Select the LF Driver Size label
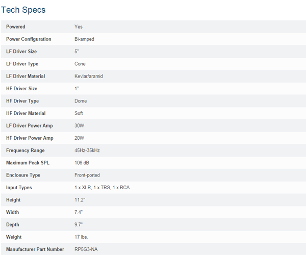The height and width of the screenshot is (255, 306). (21, 52)
